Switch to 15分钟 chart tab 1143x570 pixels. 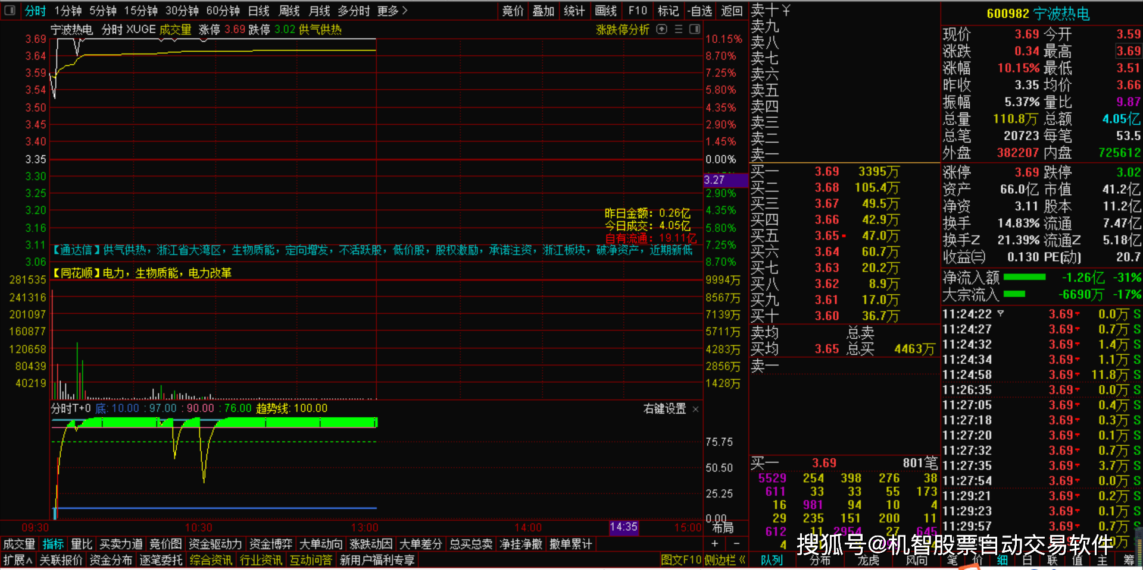tap(140, 11)
